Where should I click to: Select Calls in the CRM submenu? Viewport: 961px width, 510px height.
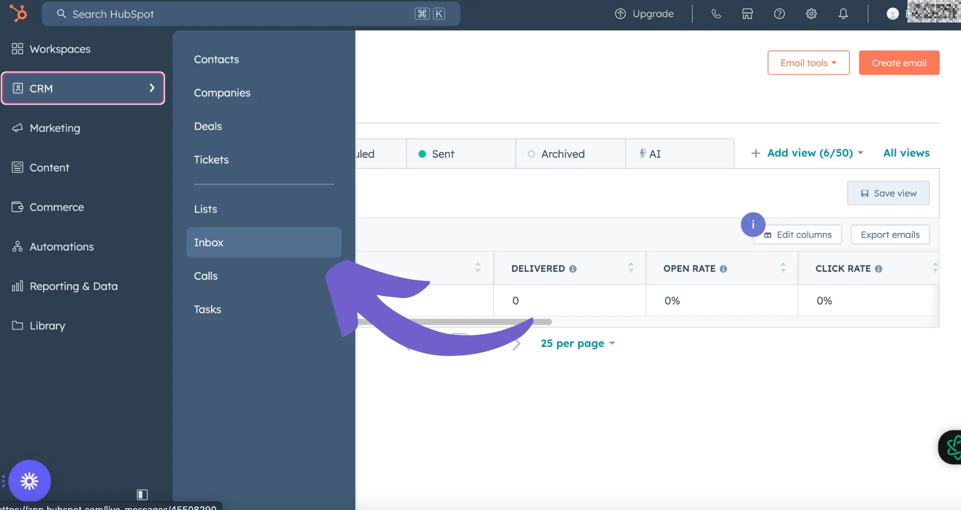[x=264, y=276]
